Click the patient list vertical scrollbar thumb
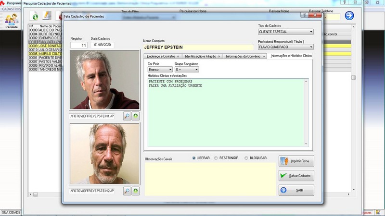Image resolution: width=385 pixels, height=216 pixels. click(353, 77)
